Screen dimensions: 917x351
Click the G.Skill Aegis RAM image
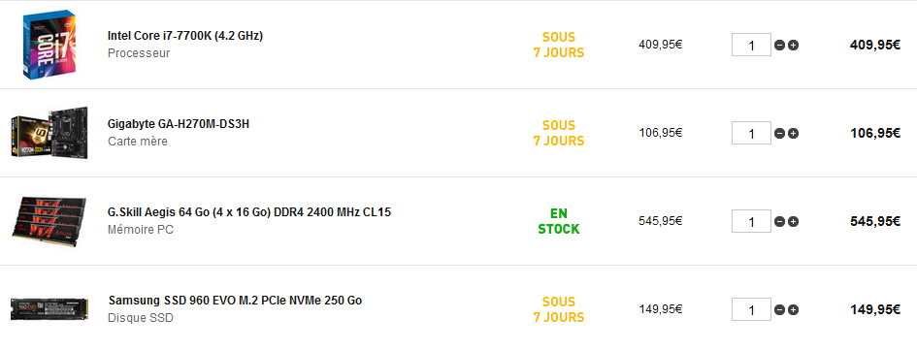[x=49, y=220]
